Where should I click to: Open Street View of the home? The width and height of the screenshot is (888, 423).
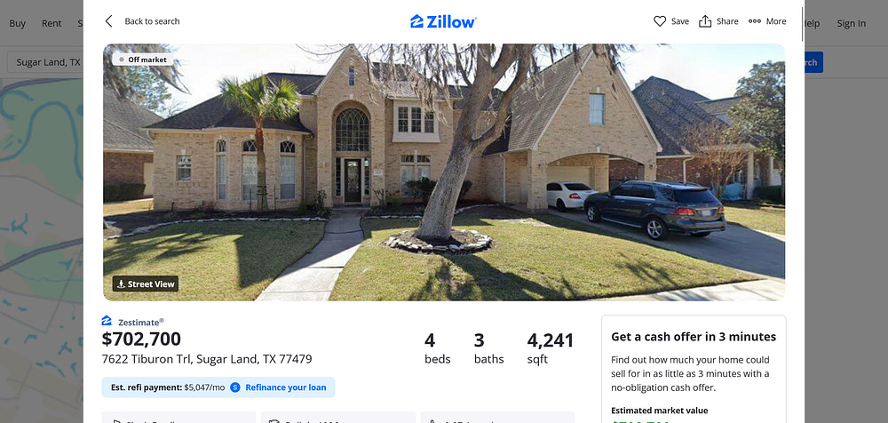[146, 284]
